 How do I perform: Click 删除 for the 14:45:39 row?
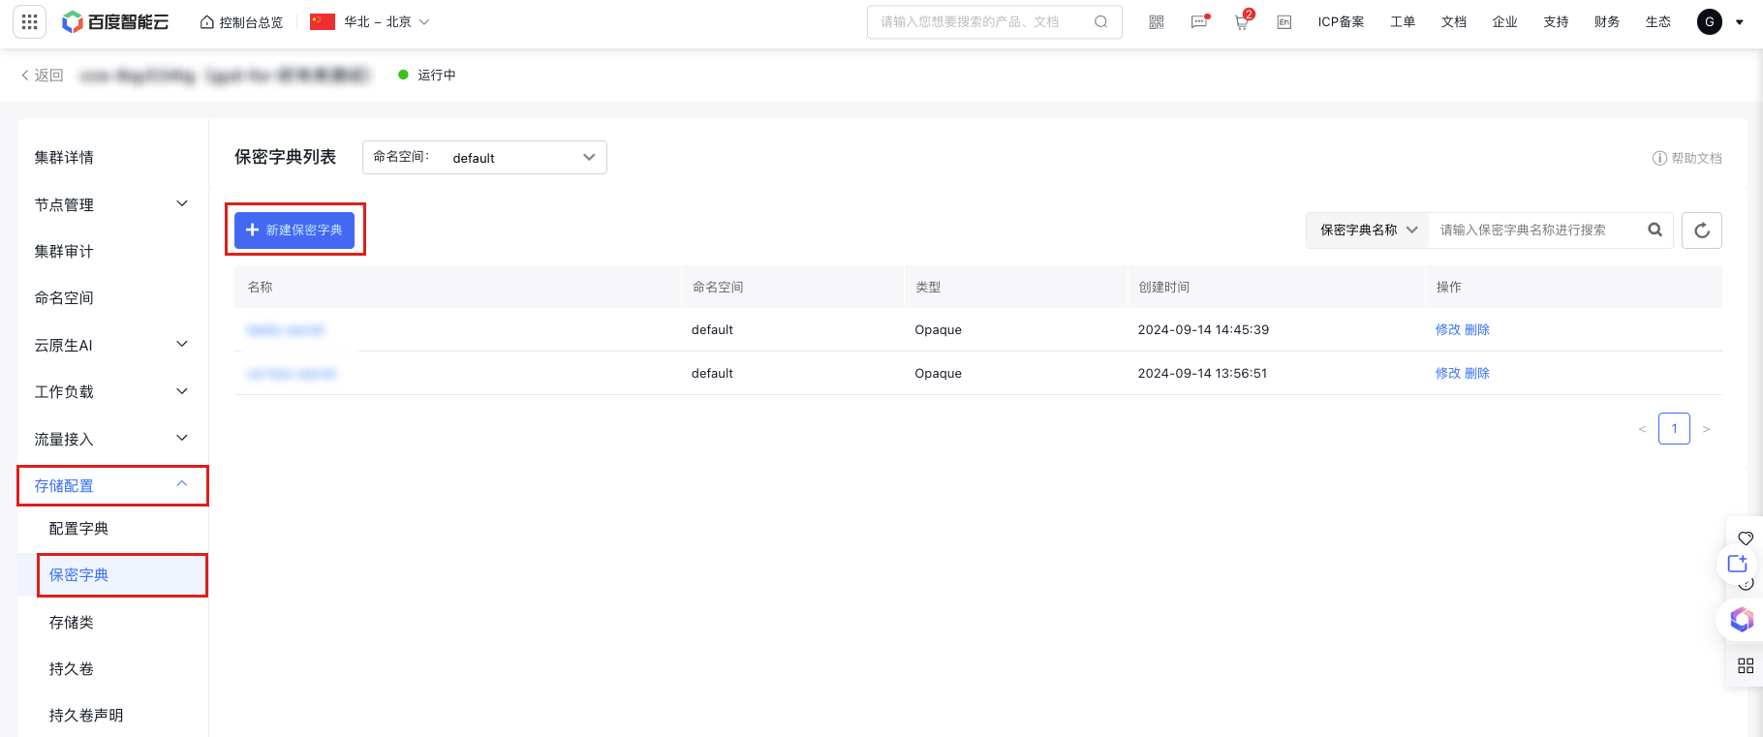(1477, 330)
